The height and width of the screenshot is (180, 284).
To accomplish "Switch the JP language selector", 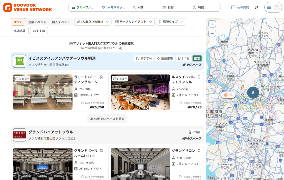I will pos(257,7).
